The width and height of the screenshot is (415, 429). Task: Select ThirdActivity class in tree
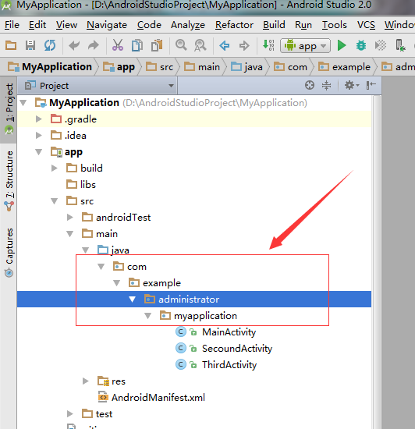click(216, 365)
